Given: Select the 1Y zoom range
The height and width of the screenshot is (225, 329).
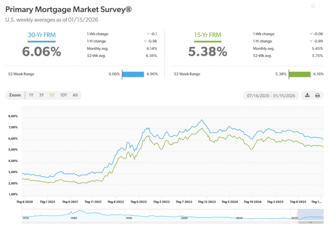Looking at the screenshot, I should (x=31, y=95).
